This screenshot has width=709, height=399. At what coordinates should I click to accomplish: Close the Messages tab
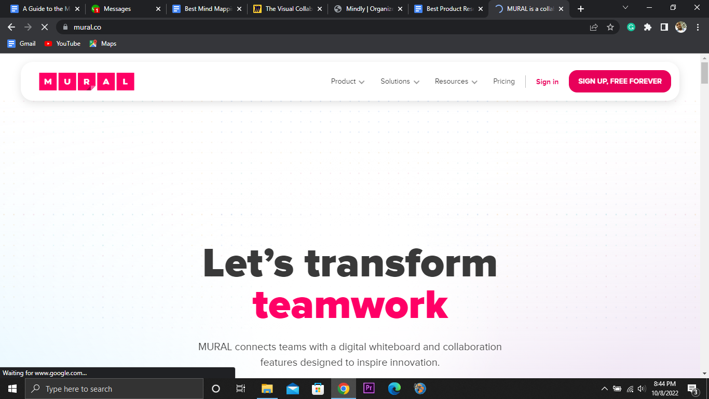pos(158,9)
